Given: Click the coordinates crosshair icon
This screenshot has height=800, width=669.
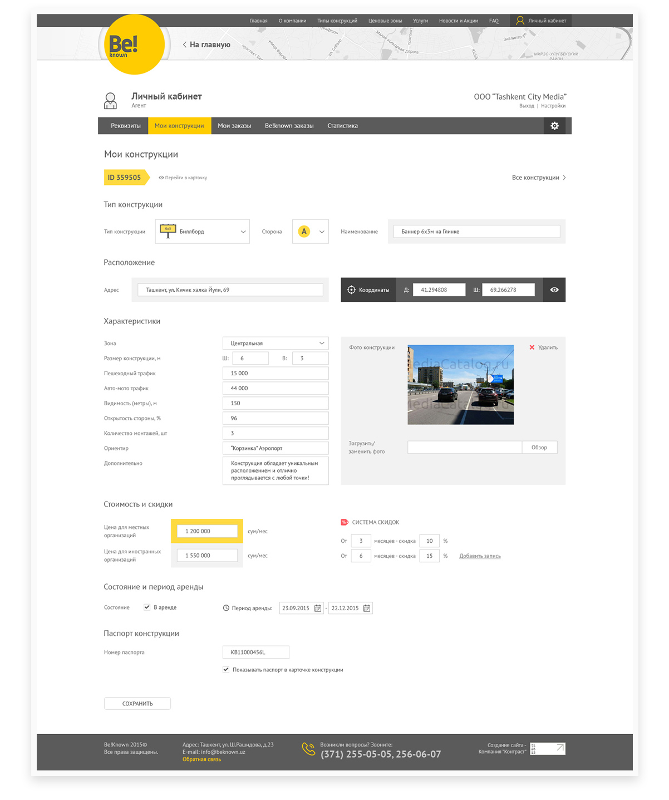Looking at the screenshot, I should coord(351,289).
